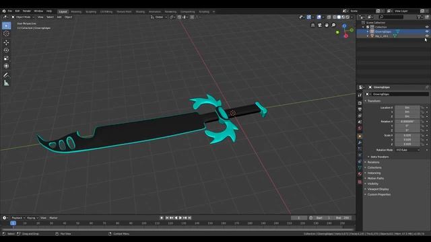Screen dimensions: 431x242
Task: Click the pan view hand icon
Action: 327,26
